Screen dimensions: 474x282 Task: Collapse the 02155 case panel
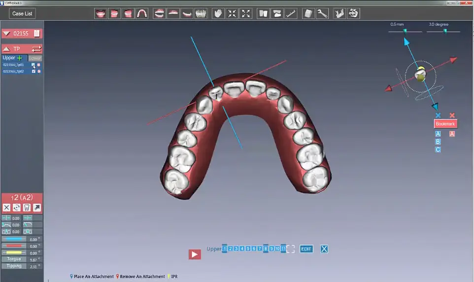6,34
